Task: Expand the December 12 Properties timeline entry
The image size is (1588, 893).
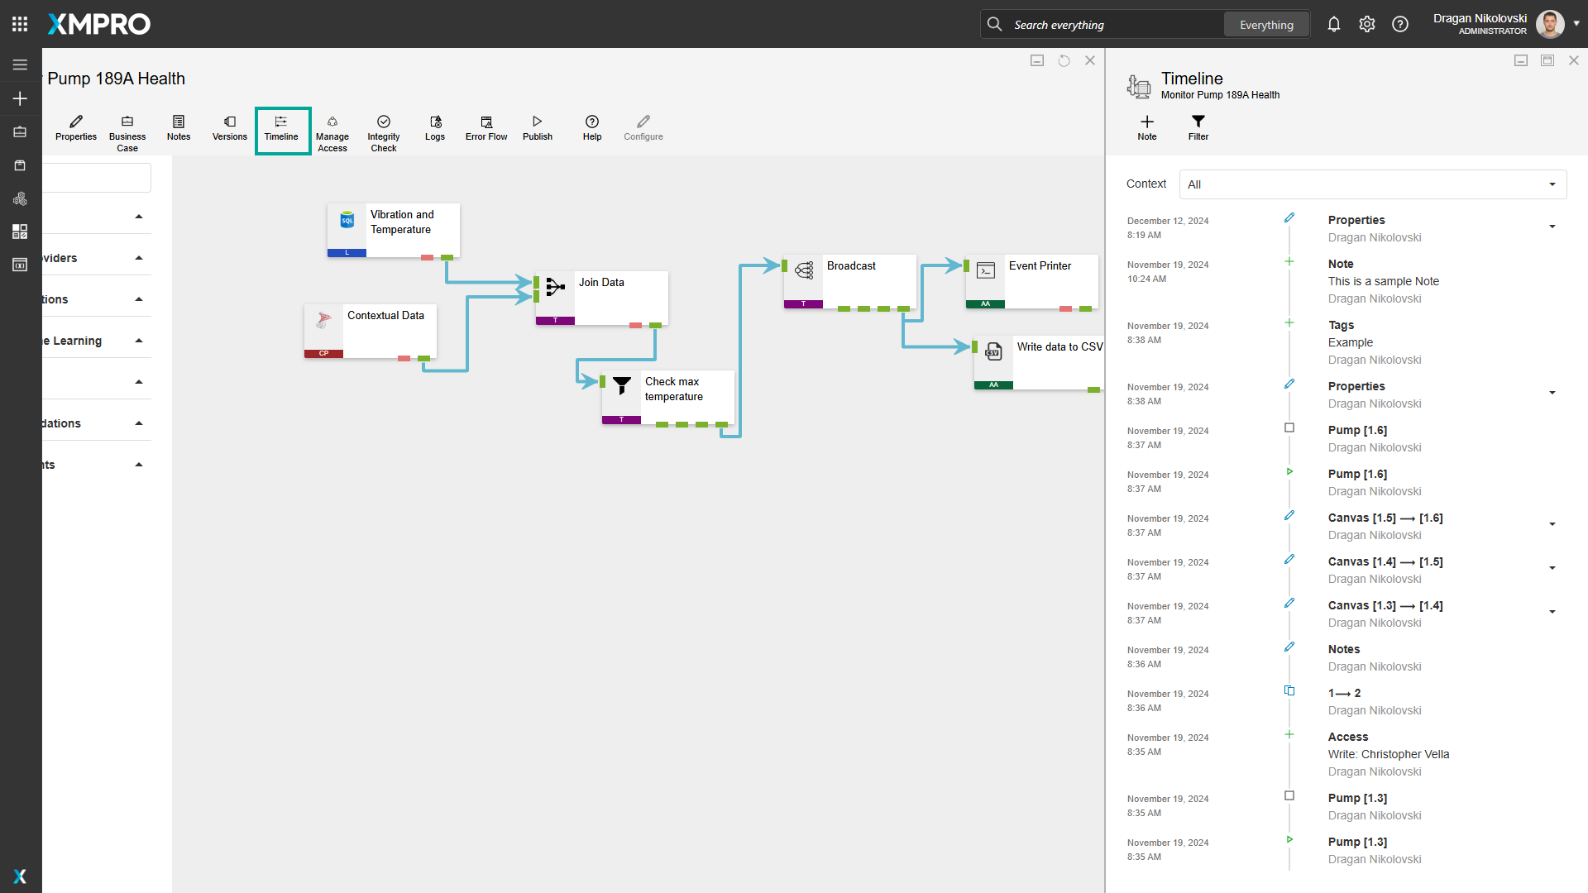Action: [x=1551, y=226]
